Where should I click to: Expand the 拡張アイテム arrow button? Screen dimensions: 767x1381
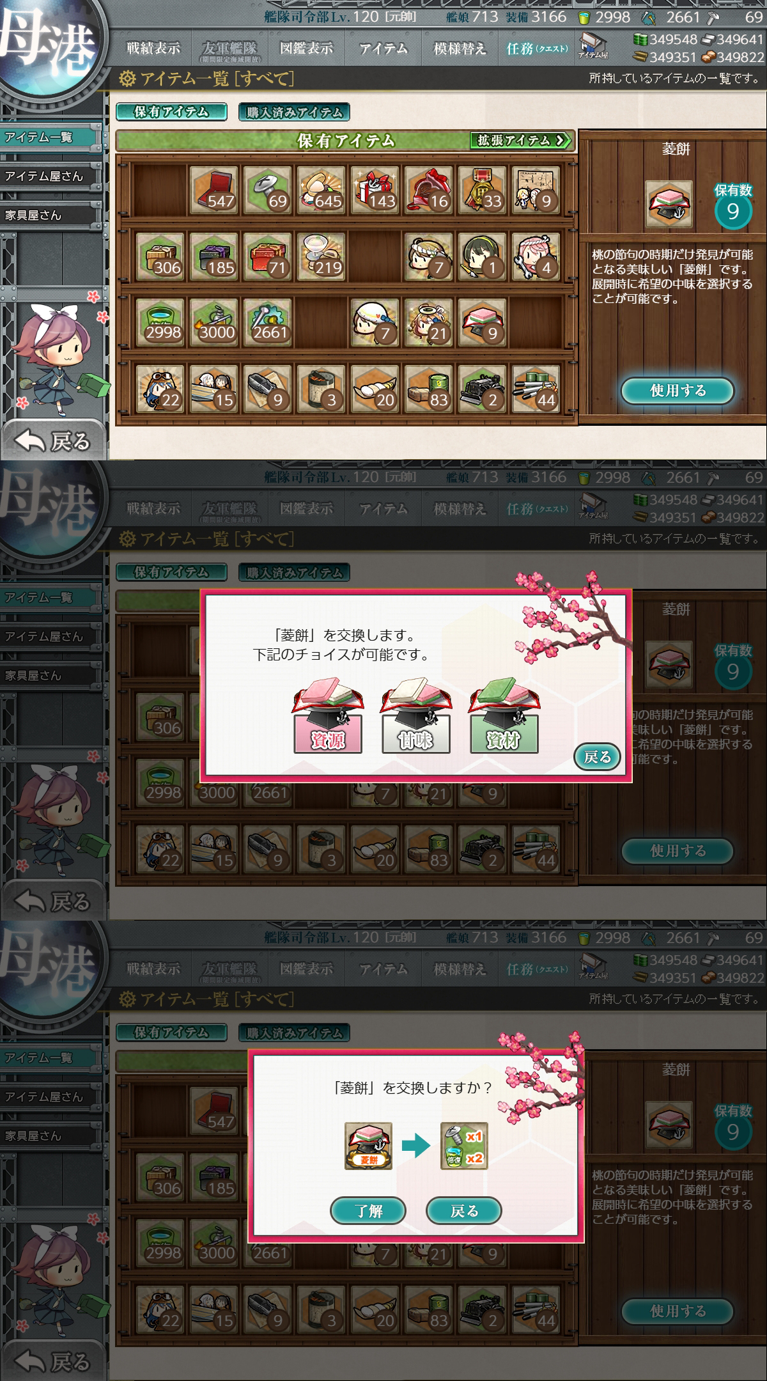522,140
